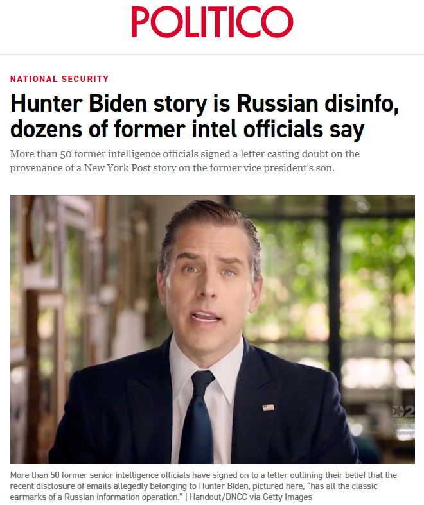Click the 'Handout/DNCC via Getty Images' credit
The image size is (424, 505).
point(251,497)
